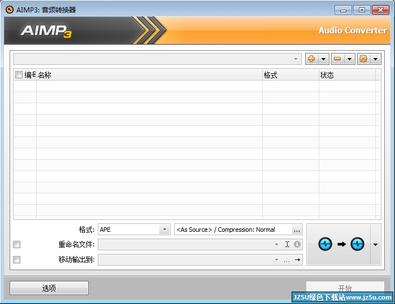The height and width of the screenshot is (304, 395).
Task: Click the text cursor macro icon
Action: (x=287, y=244)
